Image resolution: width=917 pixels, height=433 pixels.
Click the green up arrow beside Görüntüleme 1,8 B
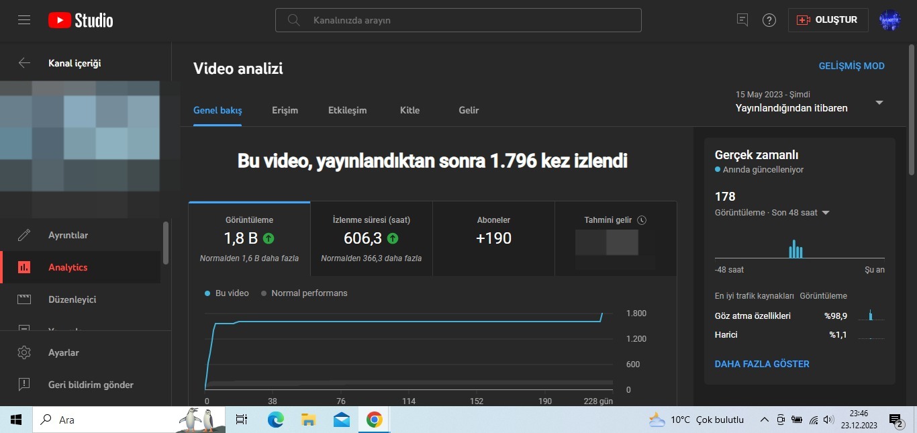point(269,238)
